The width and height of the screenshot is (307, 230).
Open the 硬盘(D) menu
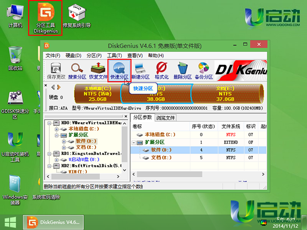(73, 56)
